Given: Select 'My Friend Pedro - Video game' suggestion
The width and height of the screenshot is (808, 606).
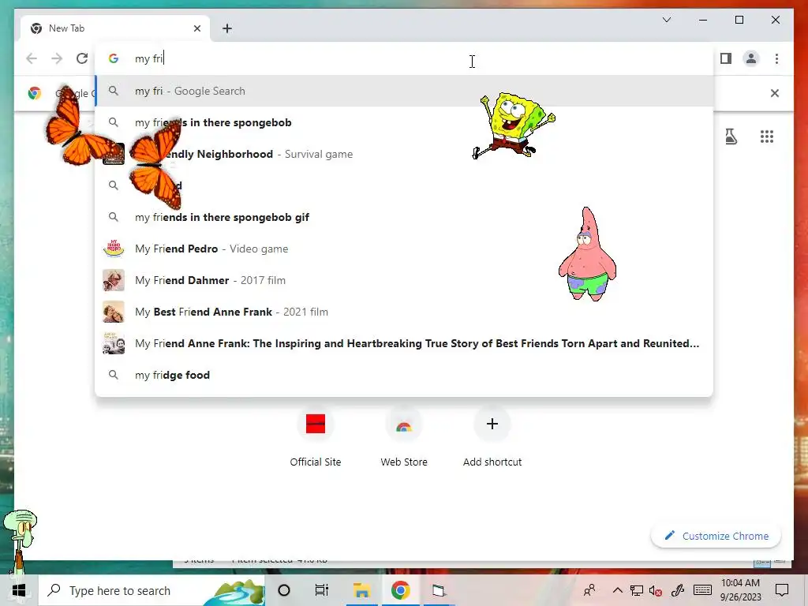Looking at the screenshot, I should click(405, 249).
